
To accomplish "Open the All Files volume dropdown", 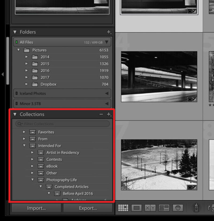I will tap(107, 42).
